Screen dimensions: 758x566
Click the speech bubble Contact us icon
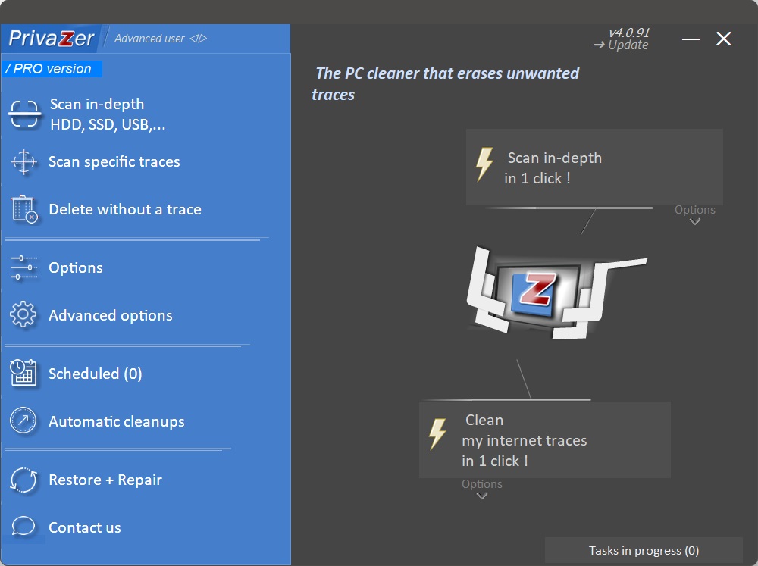click(x=23, y=527)
